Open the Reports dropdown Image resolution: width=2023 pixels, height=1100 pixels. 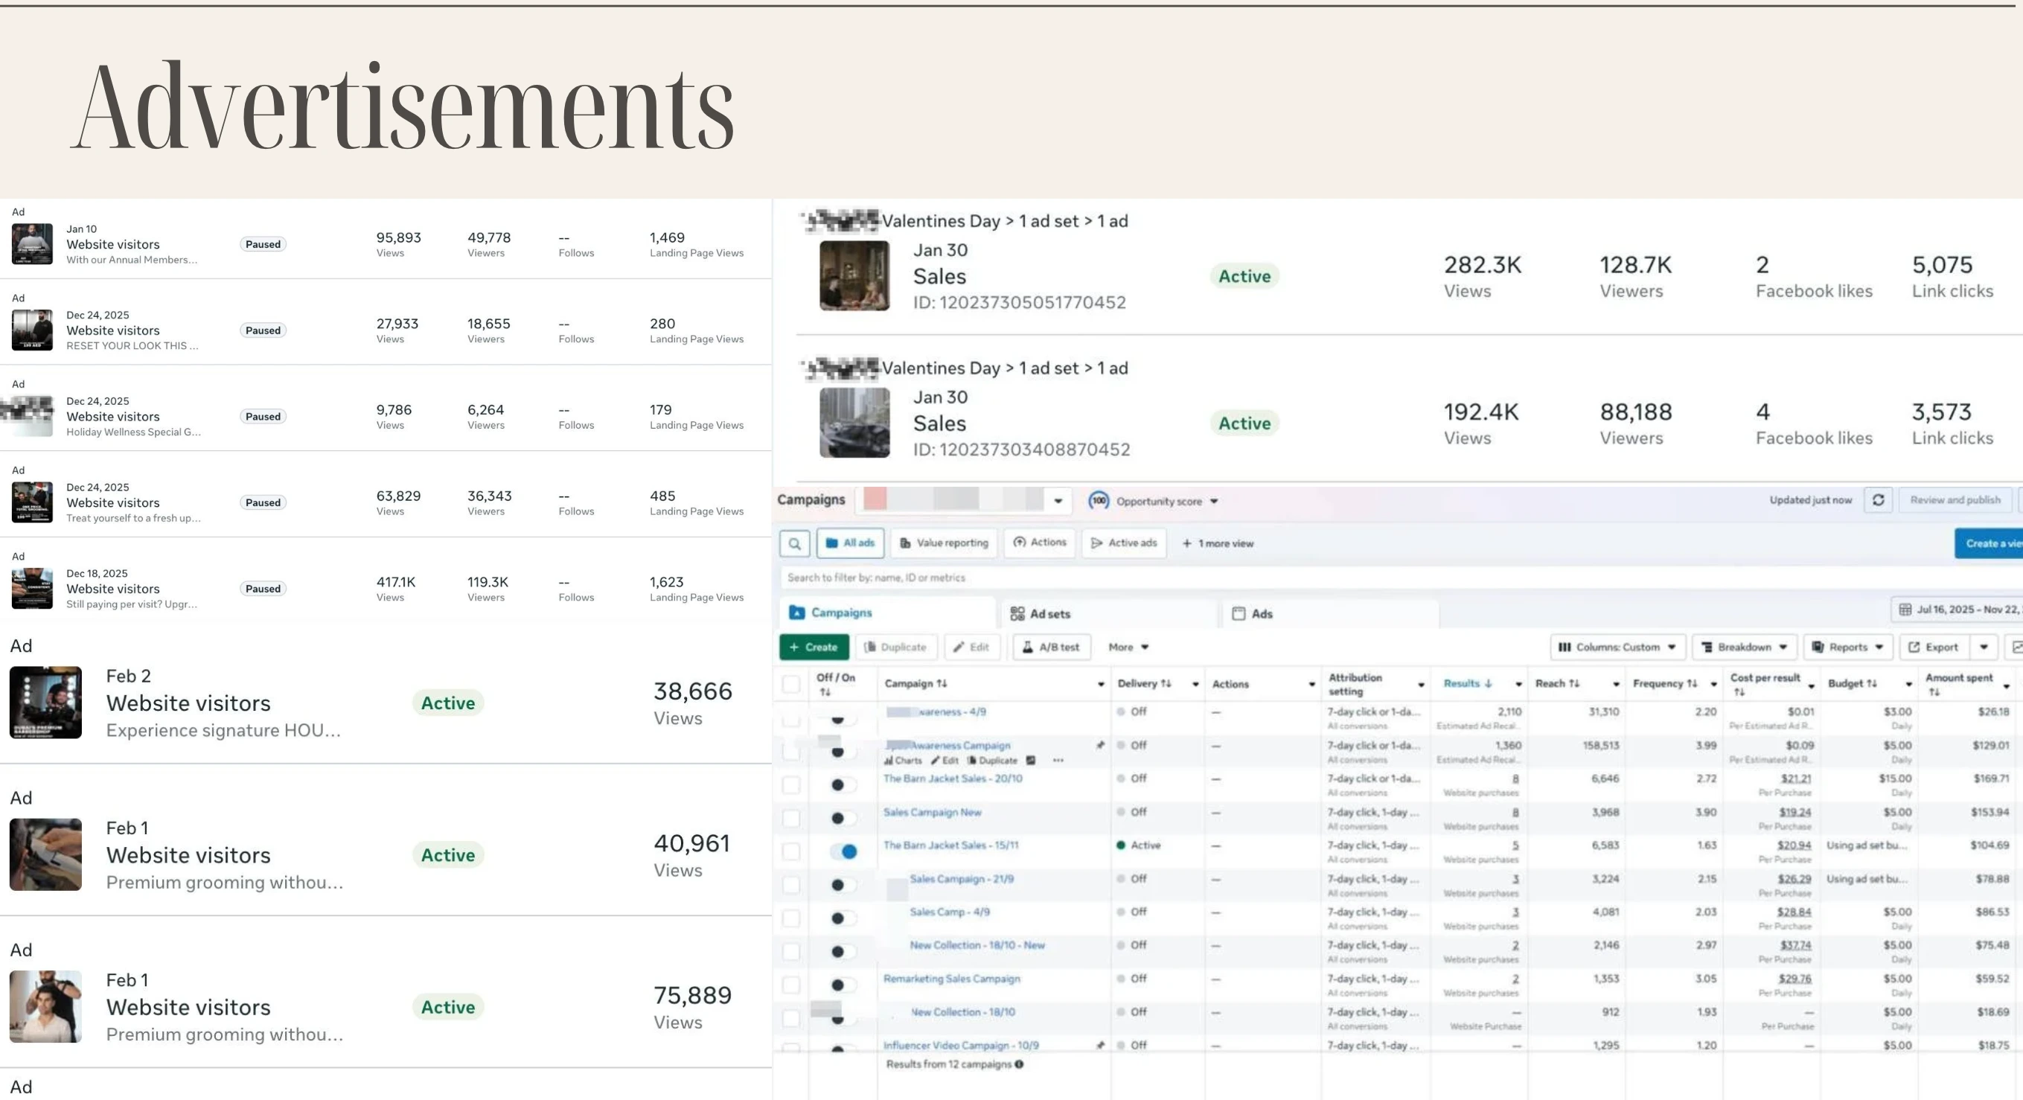click(x=1848, y=647)
